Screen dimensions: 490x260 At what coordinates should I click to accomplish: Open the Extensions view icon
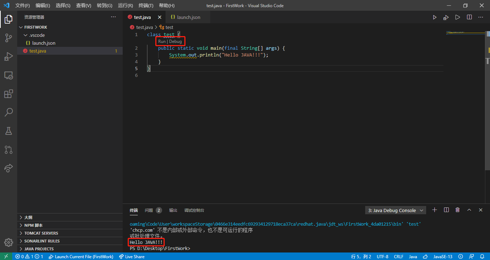click(x=9, y=94)
